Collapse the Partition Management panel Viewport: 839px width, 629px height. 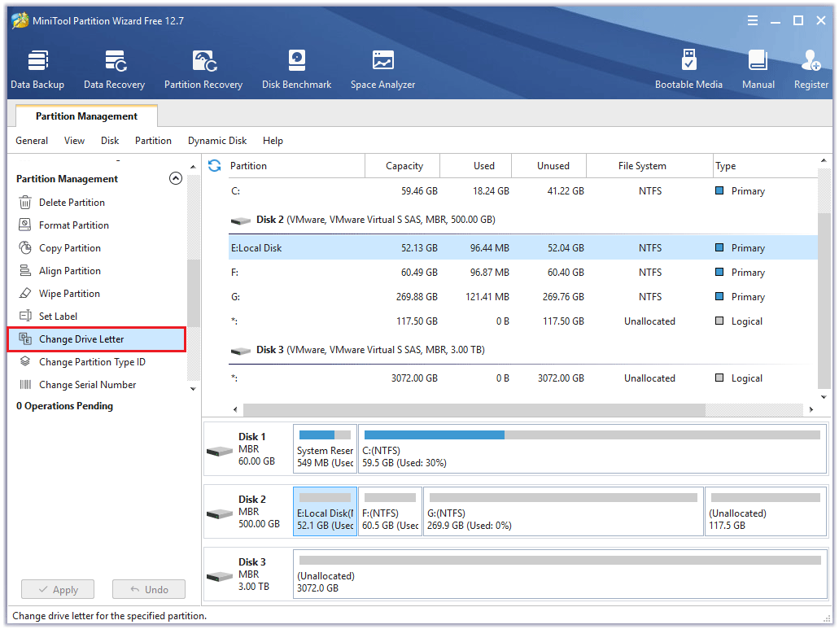pyautogui.click(x=176, y=178)
